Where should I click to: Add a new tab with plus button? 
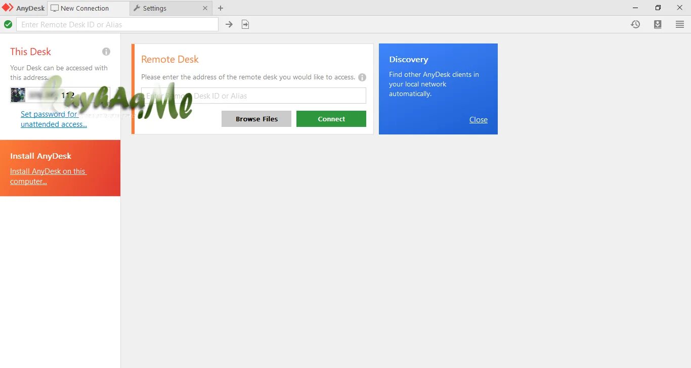pos(221,8)
